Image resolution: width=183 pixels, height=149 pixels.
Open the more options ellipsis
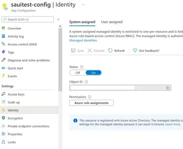83,5
